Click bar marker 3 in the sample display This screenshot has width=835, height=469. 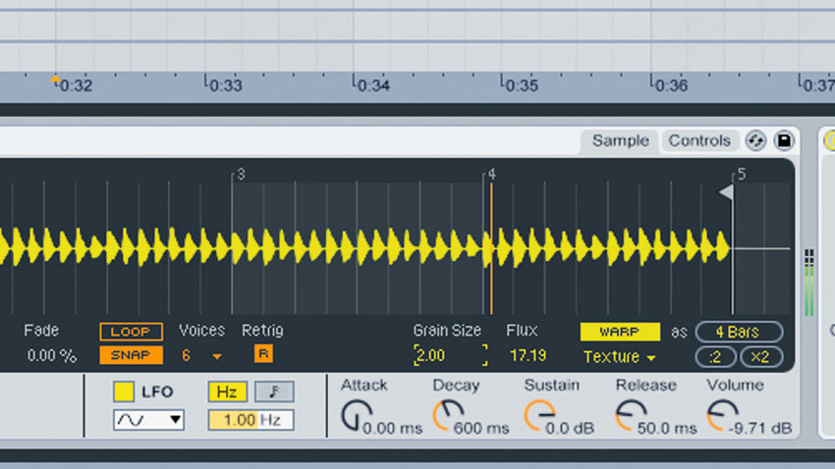coord(240,175)
